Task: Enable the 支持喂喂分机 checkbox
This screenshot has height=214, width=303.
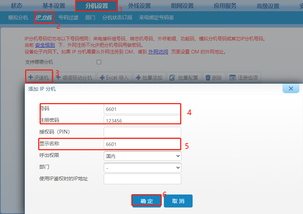Action: [x=99, y=62]
